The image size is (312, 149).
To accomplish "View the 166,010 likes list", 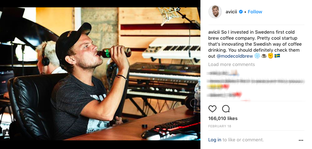I will [222, 118].
